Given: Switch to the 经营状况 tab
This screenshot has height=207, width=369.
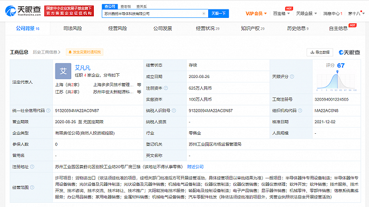Looking at the screenshot, I should (x=208, y=28).
